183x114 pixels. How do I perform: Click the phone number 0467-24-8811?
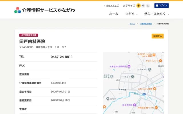(x=62, y=57)
